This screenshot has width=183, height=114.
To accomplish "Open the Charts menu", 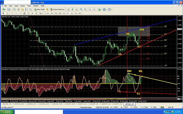I will point(23,6).
